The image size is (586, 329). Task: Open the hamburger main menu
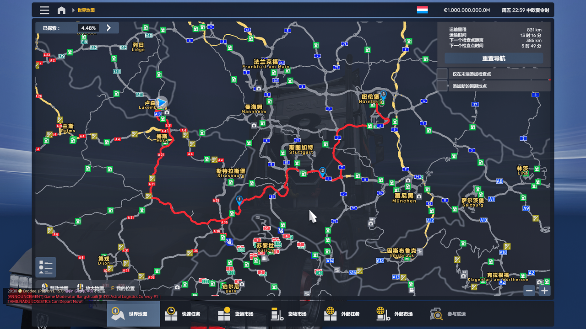(x=44, y=10)
